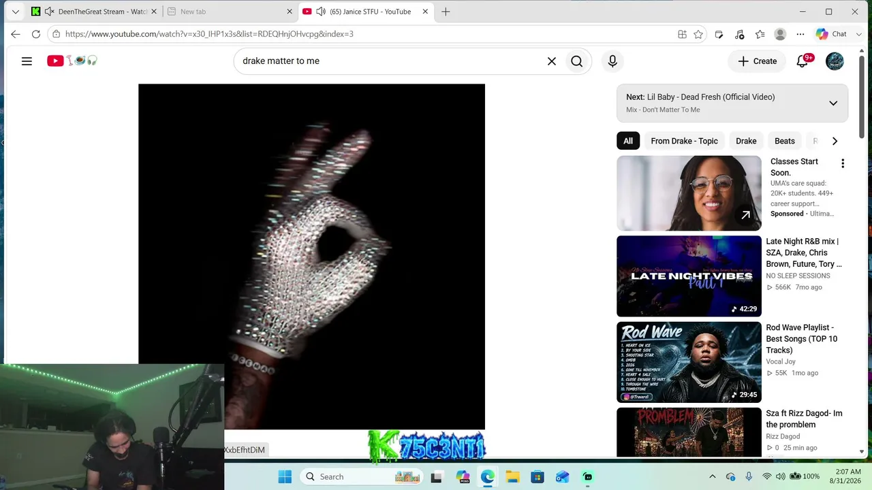Filter recommendations by Drake chip
872x490 pixels.
tap(746, 141)
